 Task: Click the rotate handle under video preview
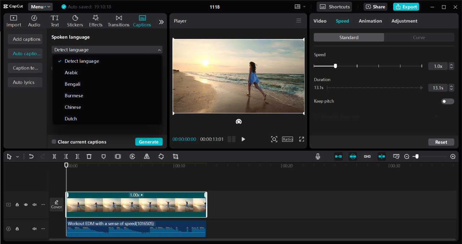pyautogui.click(x=239, y=122)
